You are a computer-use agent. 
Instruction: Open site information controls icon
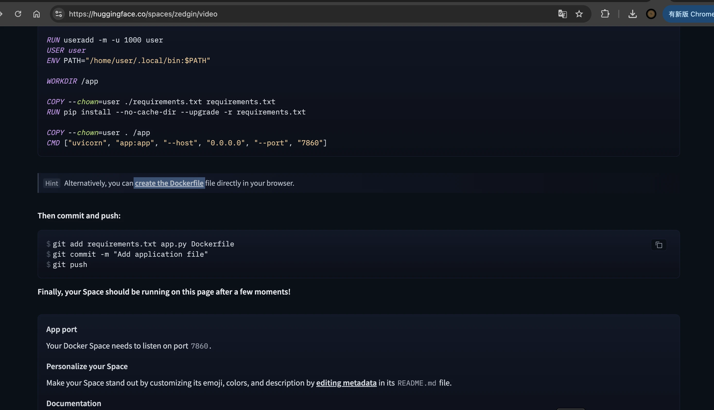click(59, 14)
